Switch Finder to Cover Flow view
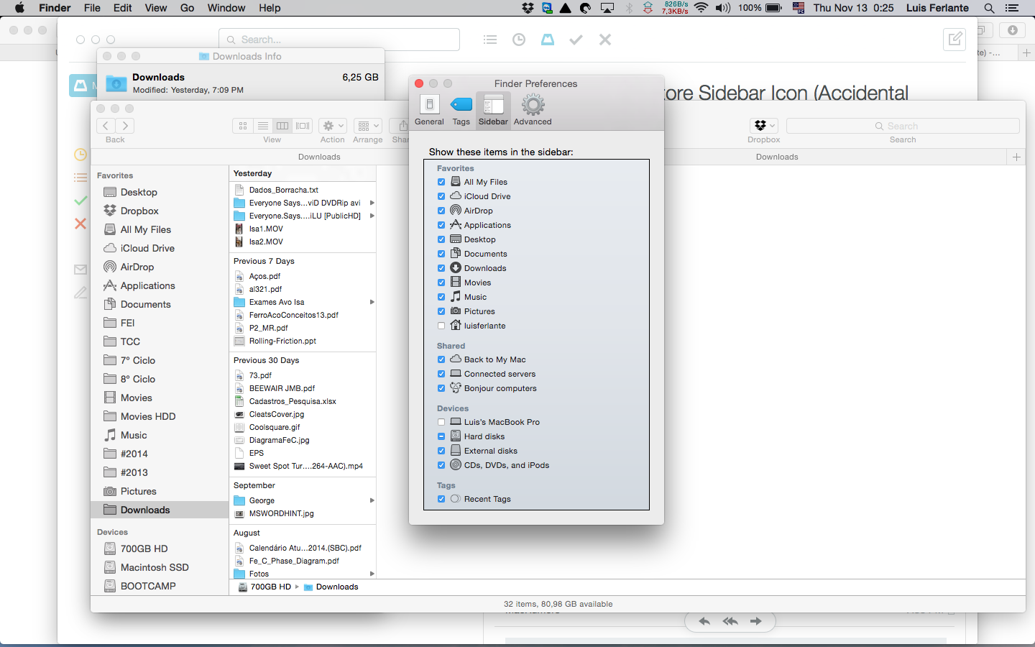 [303, 126]
